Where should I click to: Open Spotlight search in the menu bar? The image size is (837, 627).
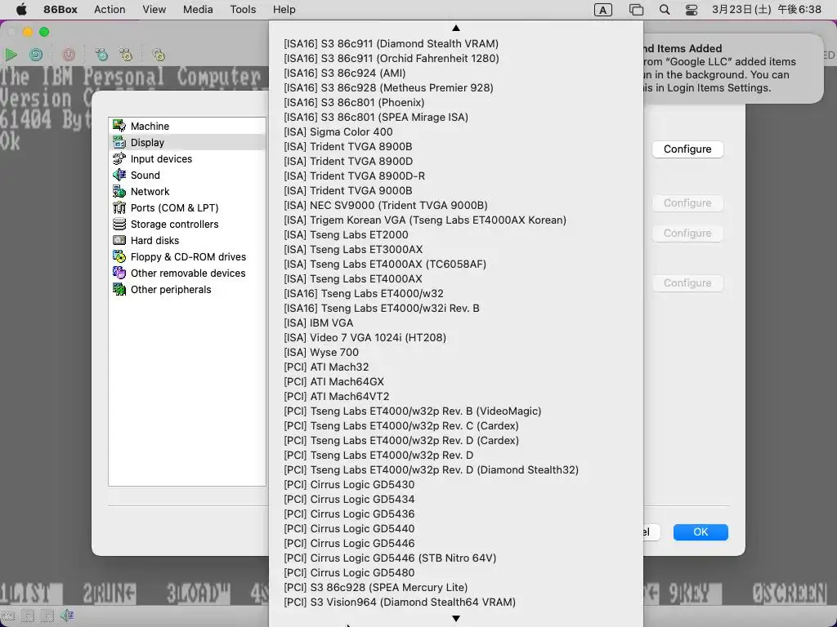[x=665, y=10]
